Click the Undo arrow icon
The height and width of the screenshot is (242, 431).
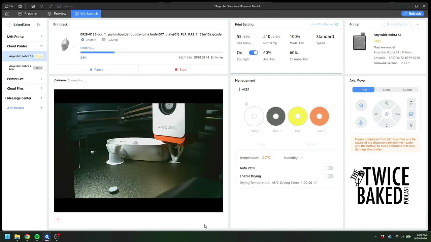click(41, 6)
